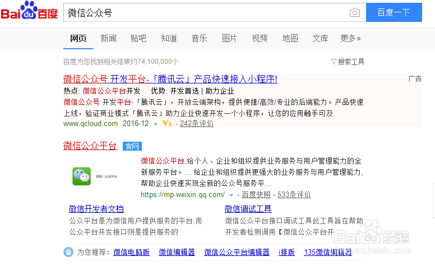Click the https://mp.weixin.qq.com/ URL

coord(183,194)
